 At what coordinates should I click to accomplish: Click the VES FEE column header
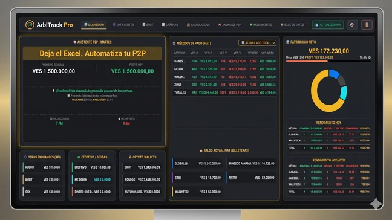click(x=253, y=53)
